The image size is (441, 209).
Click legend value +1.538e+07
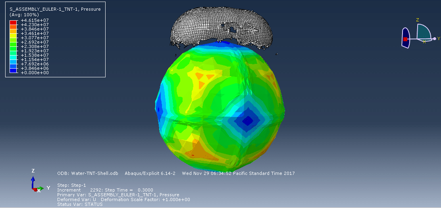(x=35, y=55)
